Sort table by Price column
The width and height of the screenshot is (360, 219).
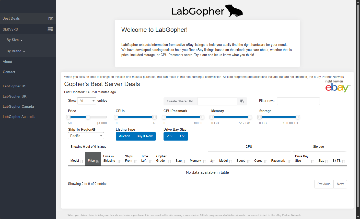pos(93,161)
